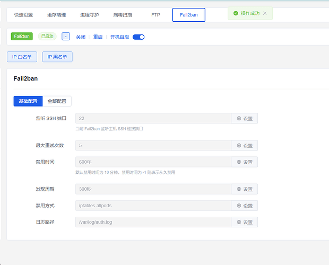Click the gear icon in the 禁用方式 row
The width and height of the screenshot is (329, 265).
coord(239,206)
